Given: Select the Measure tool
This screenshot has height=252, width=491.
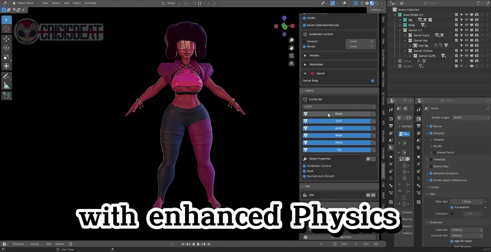Looking at the screenshot, I should (x=6, y=85).
